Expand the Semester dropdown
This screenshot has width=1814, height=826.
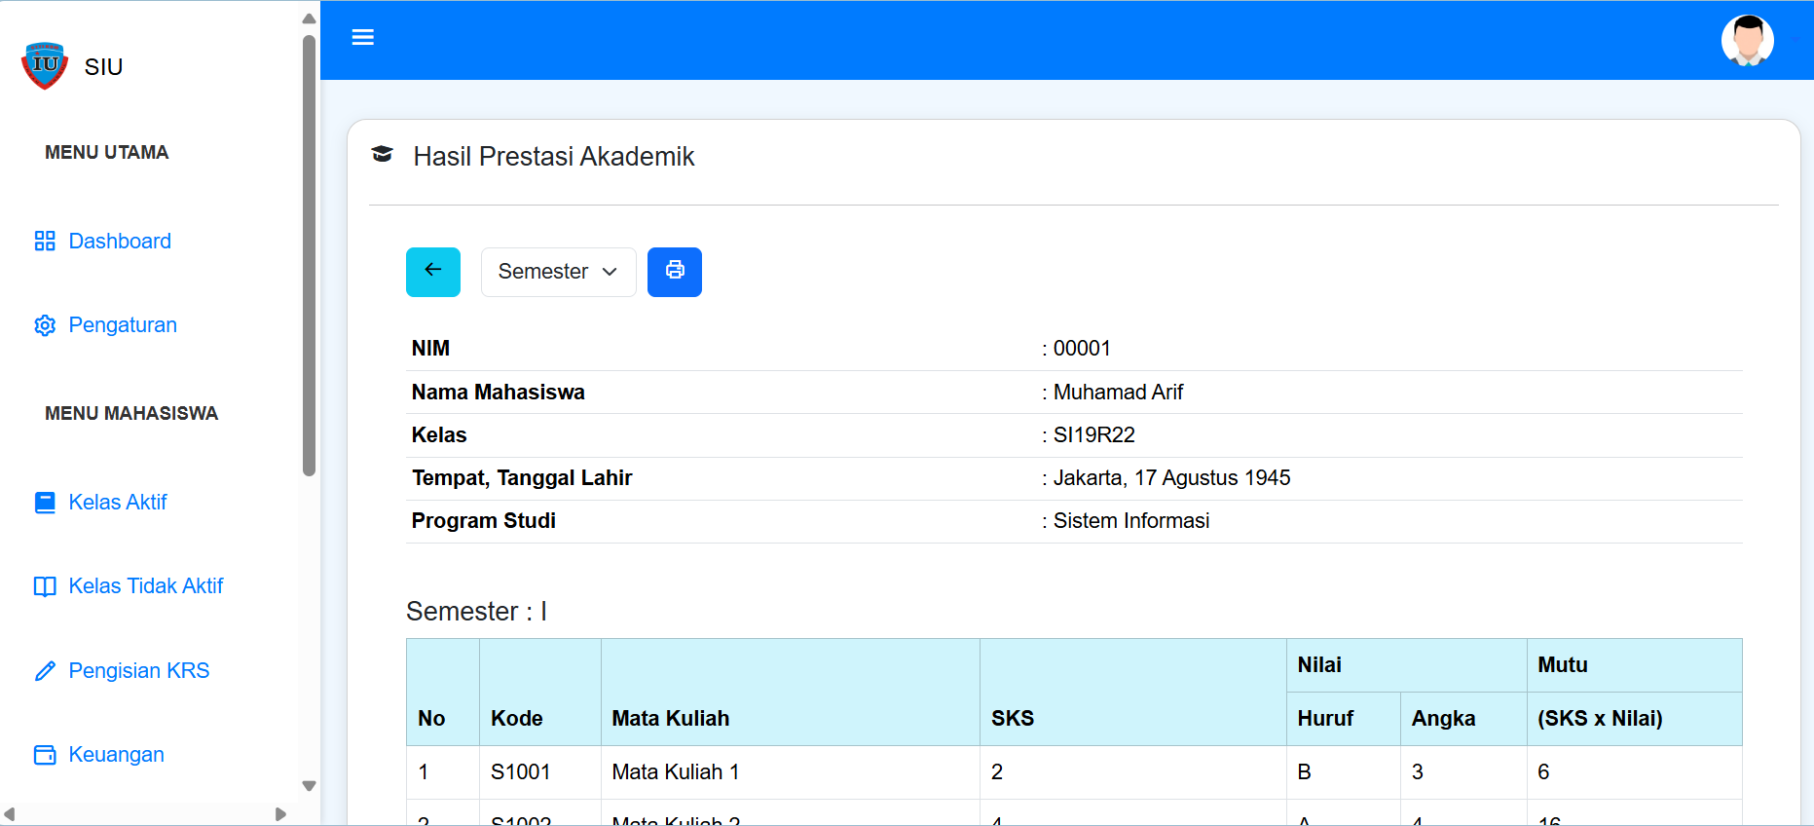coord(558,272)
